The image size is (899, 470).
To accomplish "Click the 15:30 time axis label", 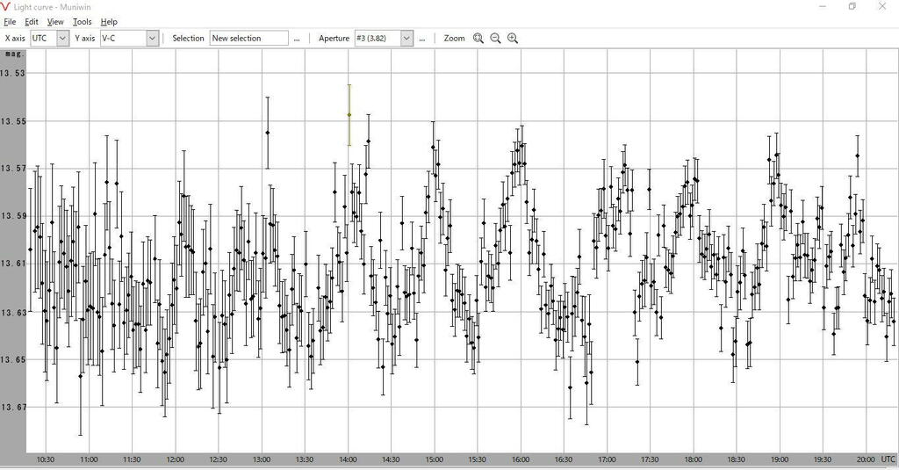I will [477, 459].
